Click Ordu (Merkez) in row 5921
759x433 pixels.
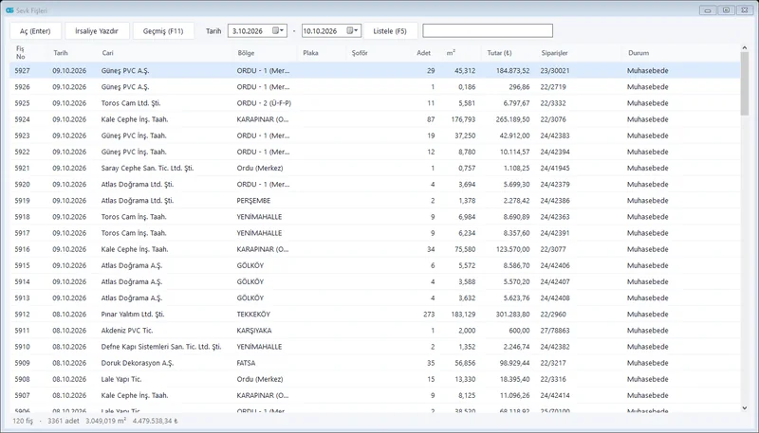[260, 168]
